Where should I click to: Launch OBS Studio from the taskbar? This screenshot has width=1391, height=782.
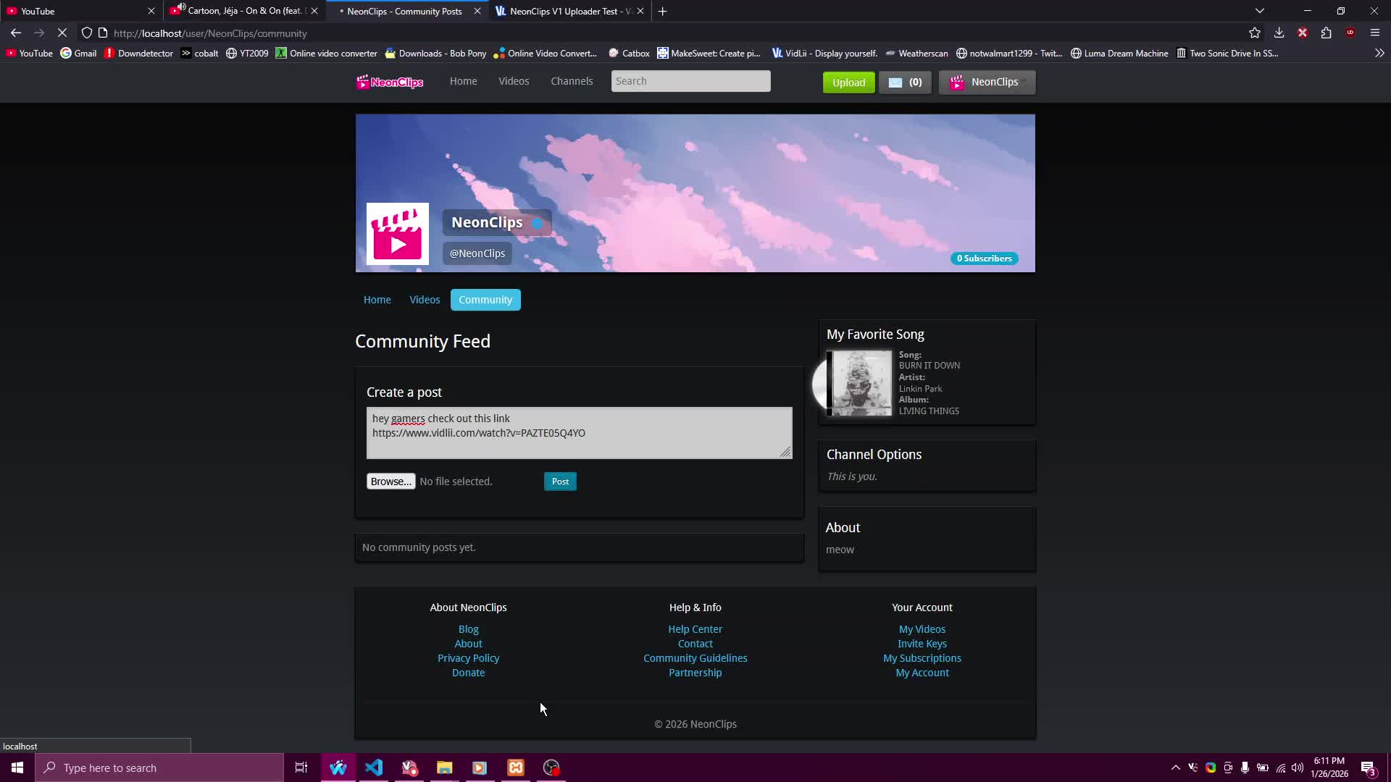click(551, 768)
